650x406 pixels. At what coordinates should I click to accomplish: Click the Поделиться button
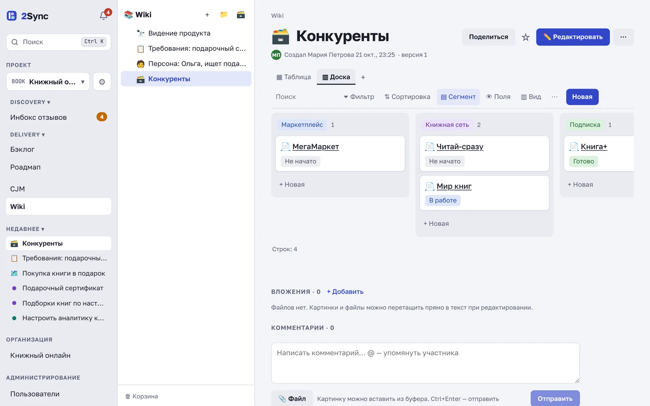tap(489, 37)
